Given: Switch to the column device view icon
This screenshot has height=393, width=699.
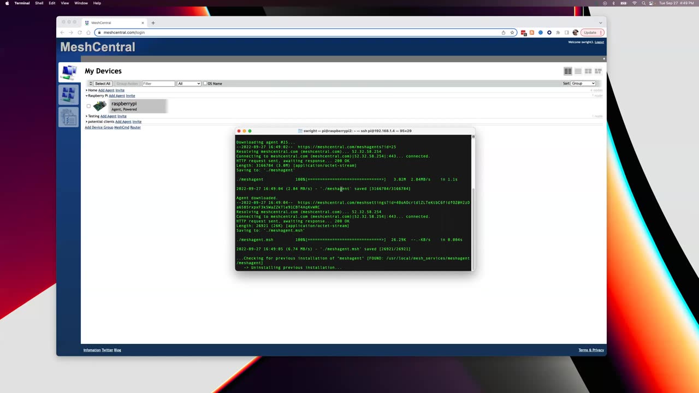Looking at the screenshot, I should (x=568, y=71).
